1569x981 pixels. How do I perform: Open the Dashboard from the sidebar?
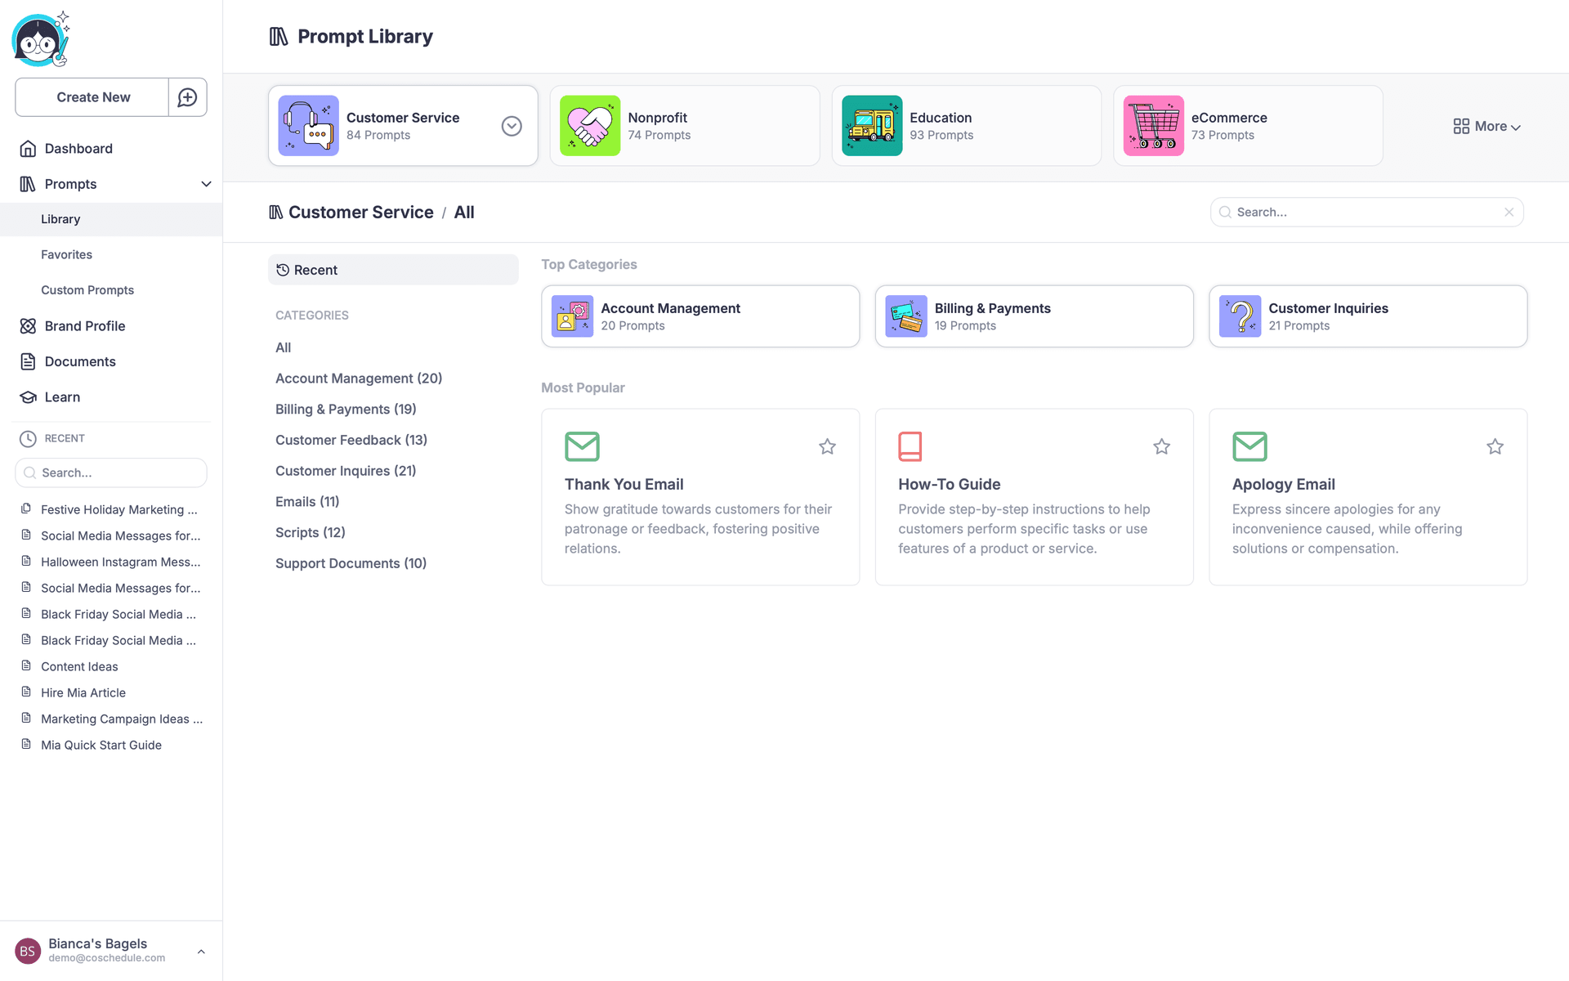78,148
